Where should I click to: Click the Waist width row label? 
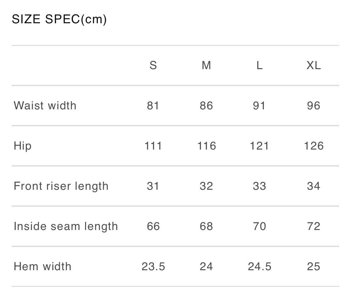(45, 106)
